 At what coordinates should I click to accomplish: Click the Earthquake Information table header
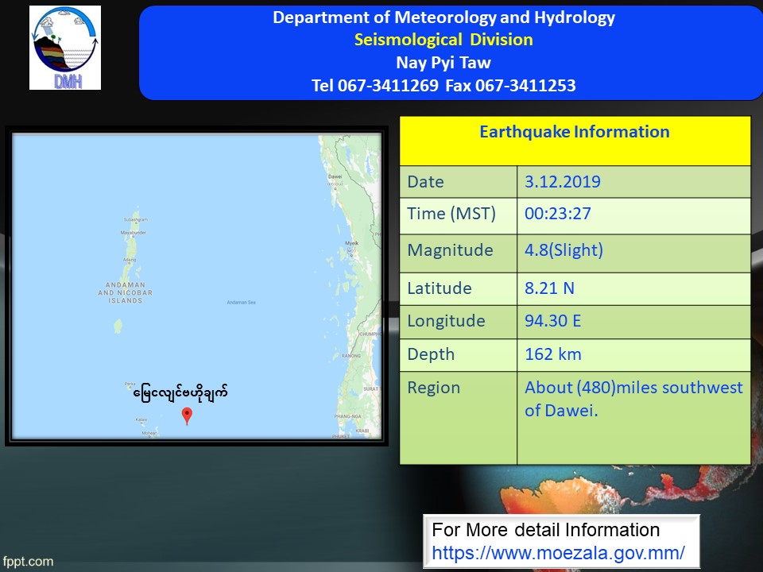575,141
